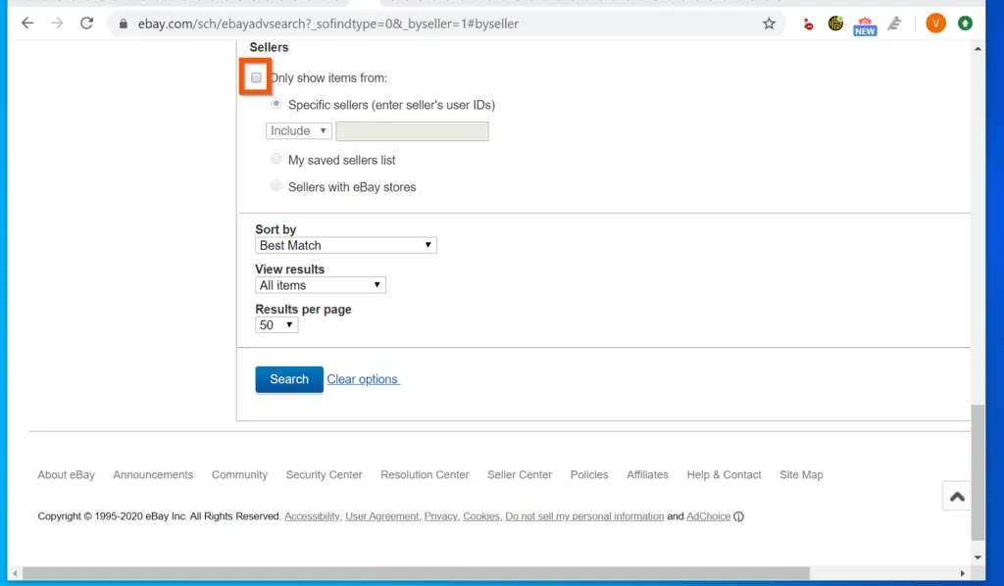The width and height of the screenshot is (1004, 586).
Task: Open the extension icon labeled NEW
Action: 865,26
